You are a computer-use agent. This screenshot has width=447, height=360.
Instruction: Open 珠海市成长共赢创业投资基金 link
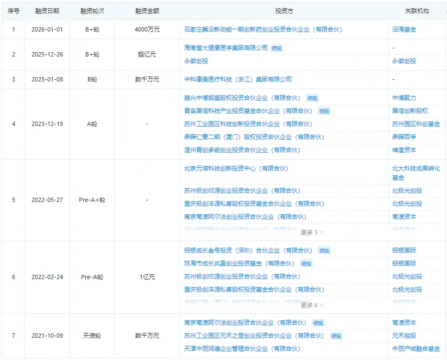pyautogui.click(x=239, y=263)
